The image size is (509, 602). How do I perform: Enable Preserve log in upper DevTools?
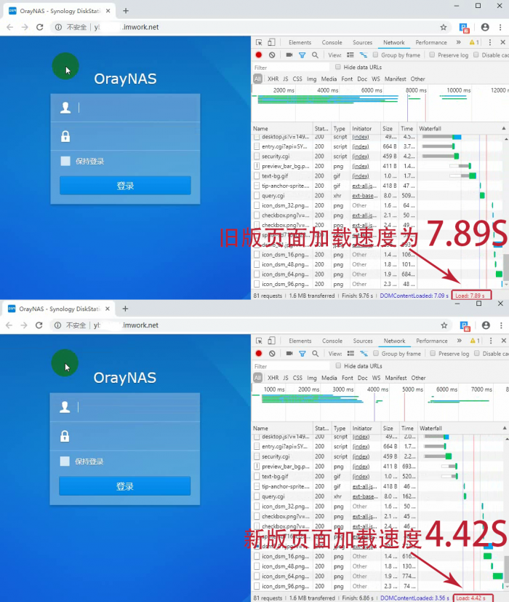coord(432,55)
